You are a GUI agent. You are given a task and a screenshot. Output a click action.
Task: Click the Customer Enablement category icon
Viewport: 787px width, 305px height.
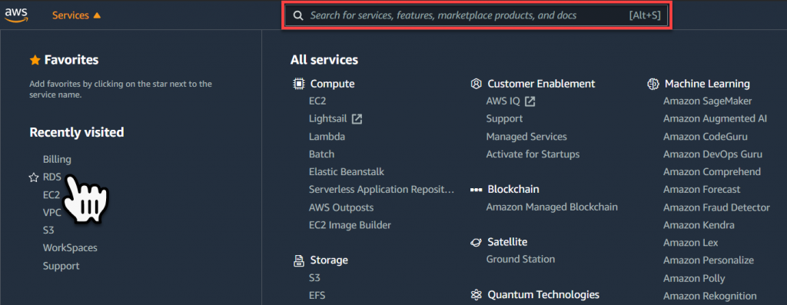476,84
